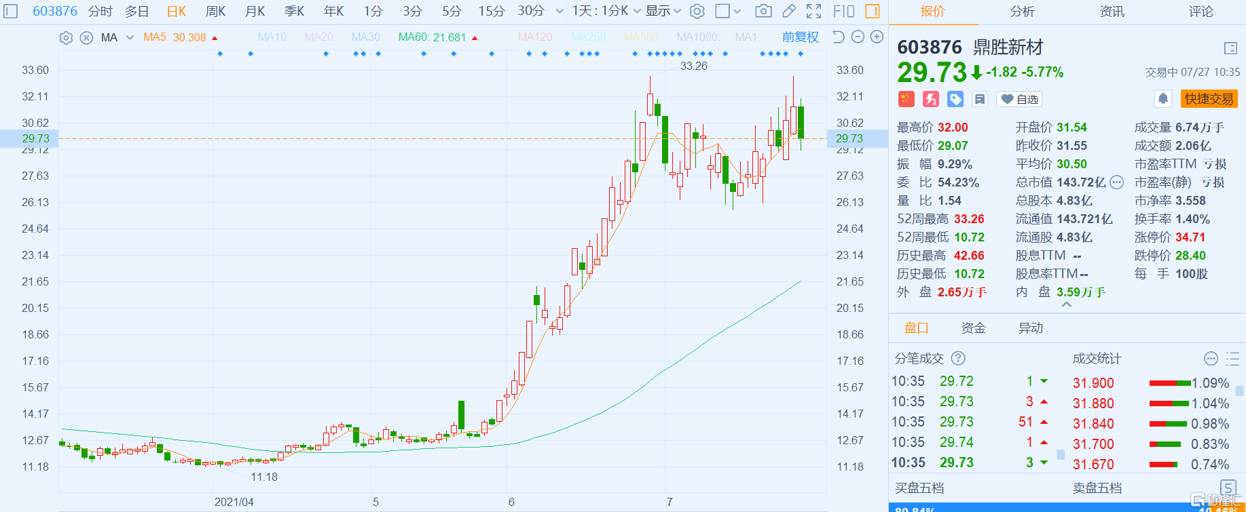Click the China market flag icon
The height and width of the screenshot is (512, 1246).
click(906, 99)
